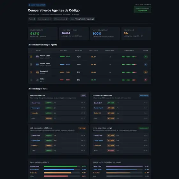Click the 9/12 aciertos value for Codex CLI

[79, 72]
